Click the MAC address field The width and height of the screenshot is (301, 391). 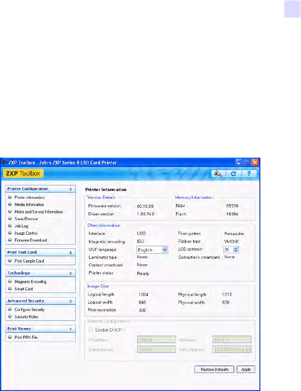click(x=232, y=349)
